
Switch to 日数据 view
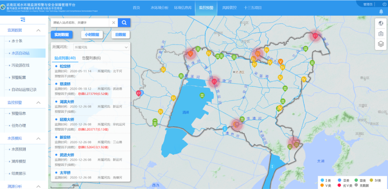[x=120, y=35]
